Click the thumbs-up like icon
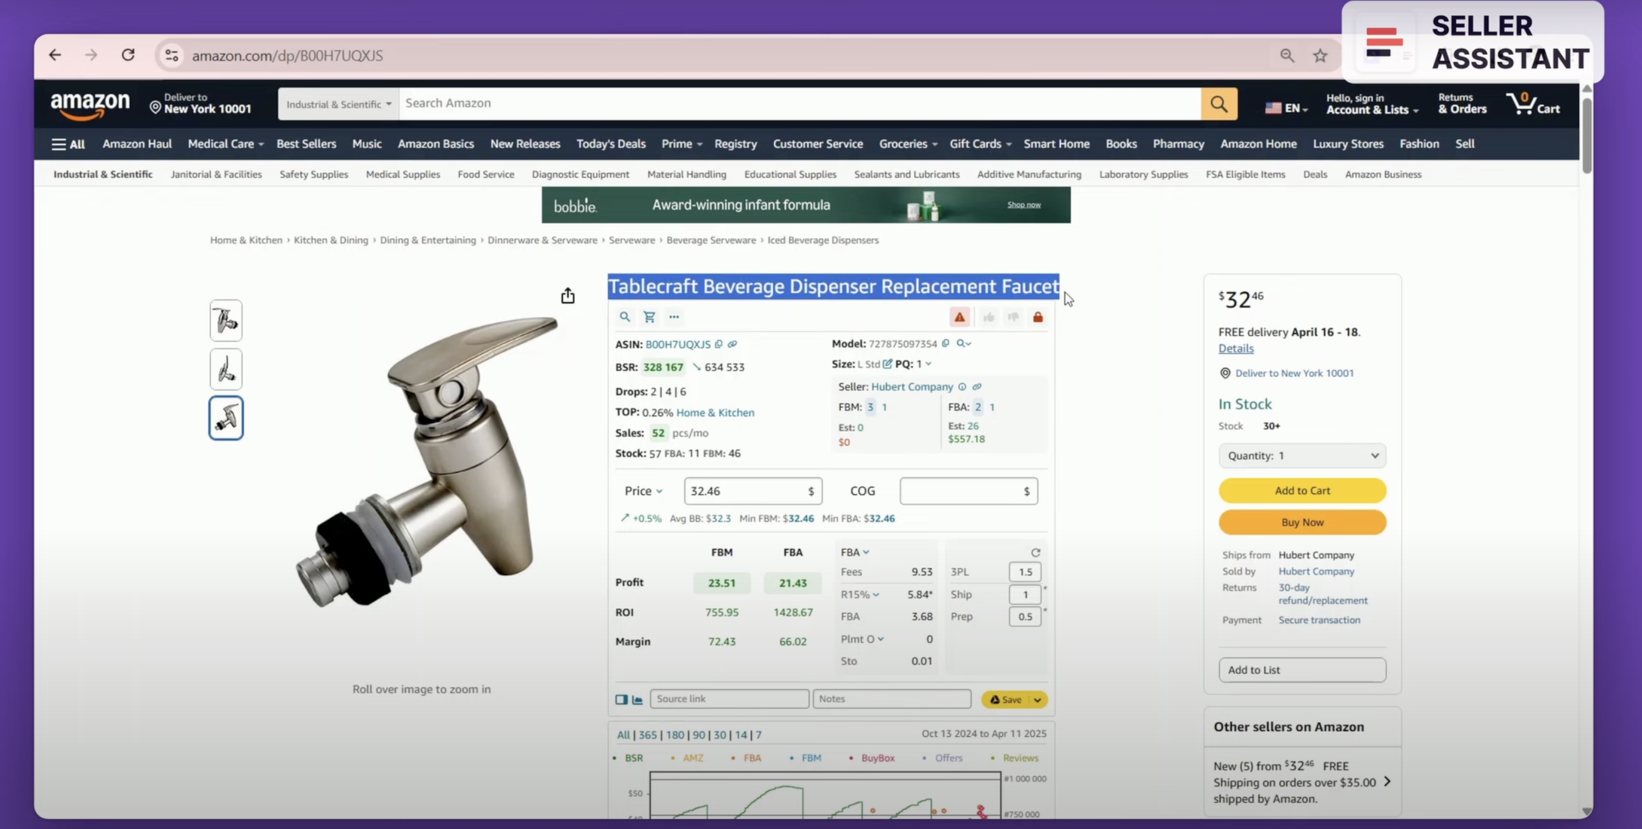 point(989,317)
